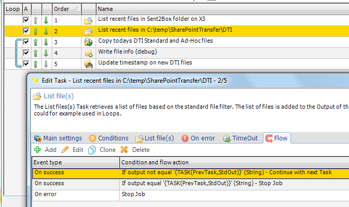Viewport: 349px width, 207px height.
Task: Edit selected flow with pencil button
Action: (x=65, y=150)
